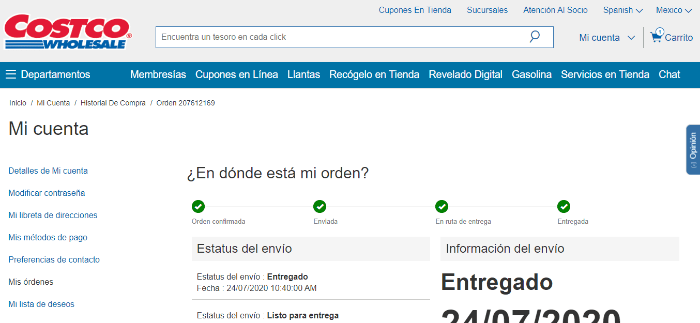Open the Membresías menu item

tap(158, 74)
